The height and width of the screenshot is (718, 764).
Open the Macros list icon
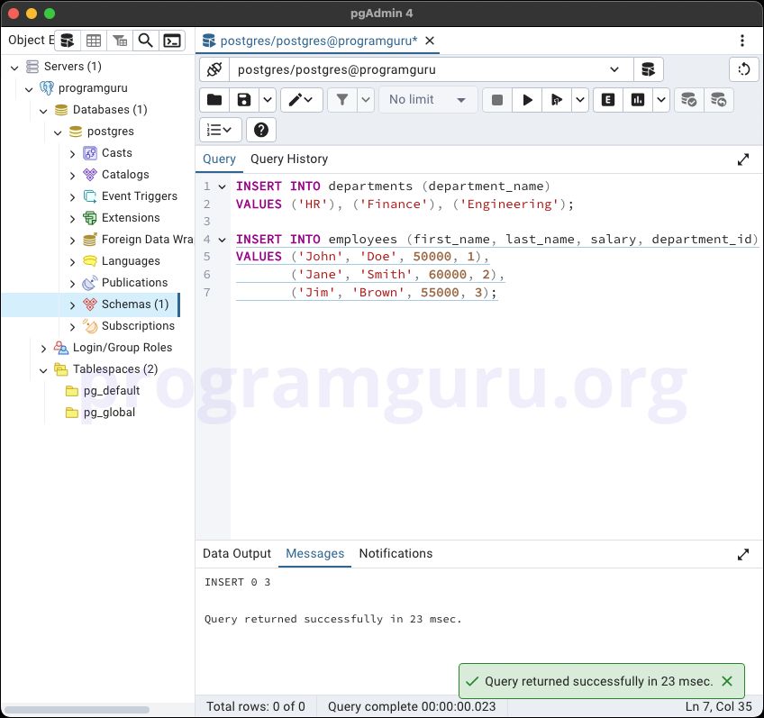(x=220, y=130)
